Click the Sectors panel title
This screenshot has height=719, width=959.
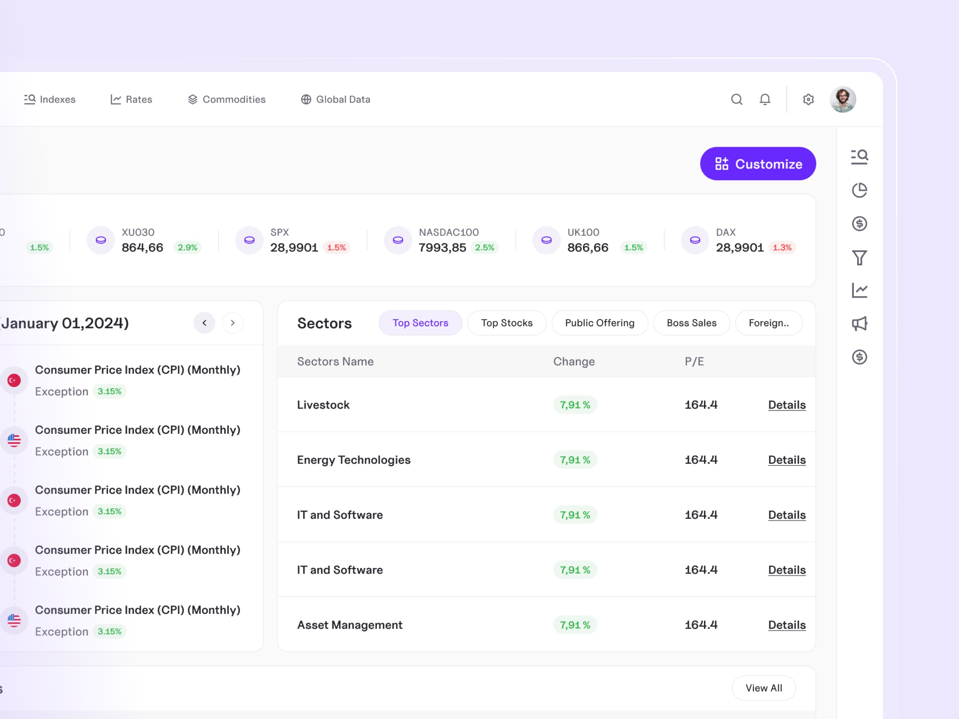pos(324,323)
